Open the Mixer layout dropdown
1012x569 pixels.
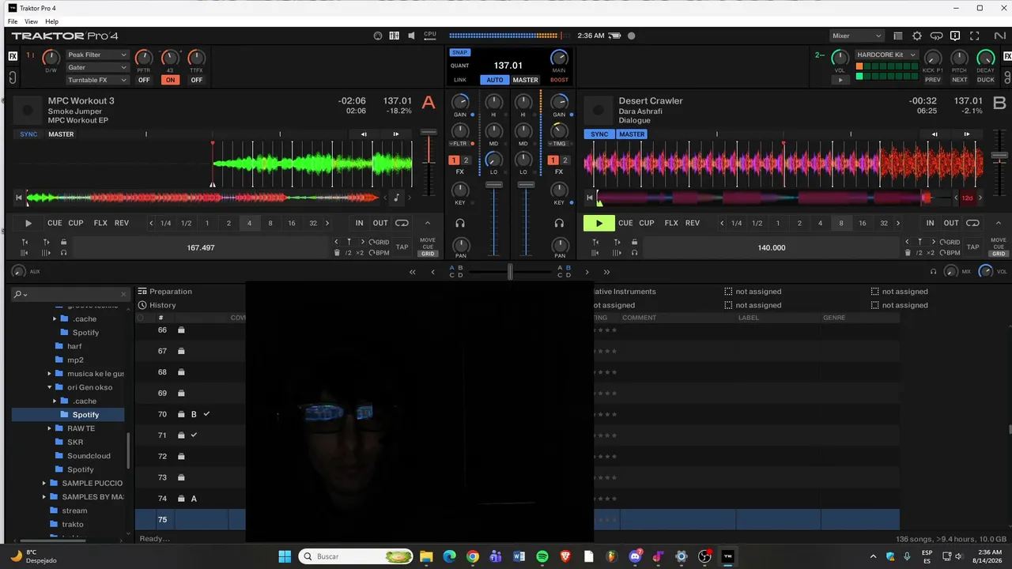coord(857,36)
